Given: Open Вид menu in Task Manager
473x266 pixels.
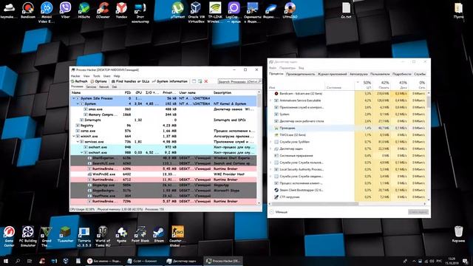Looking at the screenshot, I should coord(301,68).
